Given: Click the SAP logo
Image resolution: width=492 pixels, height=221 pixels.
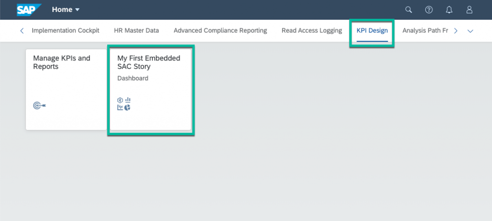Looking at the screenshot, I should pyautogui.click(x=29, y=10).
